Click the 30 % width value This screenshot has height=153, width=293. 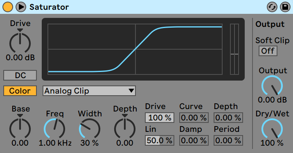(x=90, y=143)
